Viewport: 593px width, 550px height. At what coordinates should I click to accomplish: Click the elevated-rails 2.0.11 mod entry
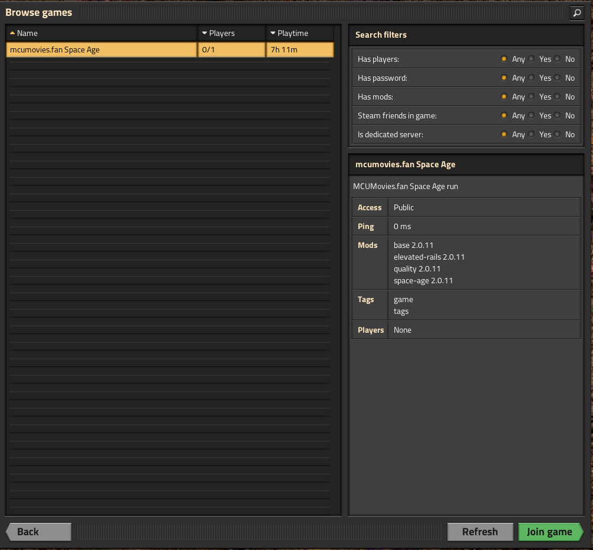coord(429,257)
